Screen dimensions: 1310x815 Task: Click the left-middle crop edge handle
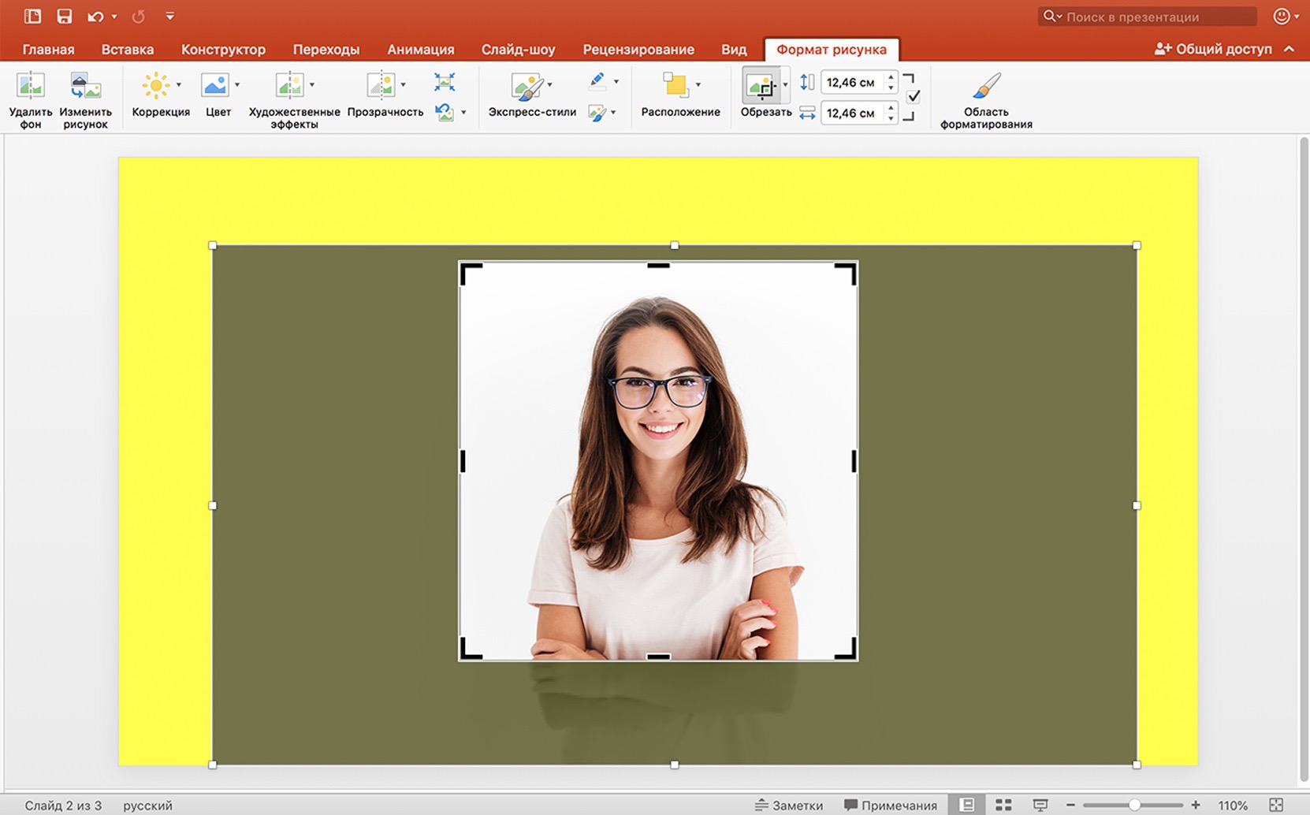pos(463,461)
